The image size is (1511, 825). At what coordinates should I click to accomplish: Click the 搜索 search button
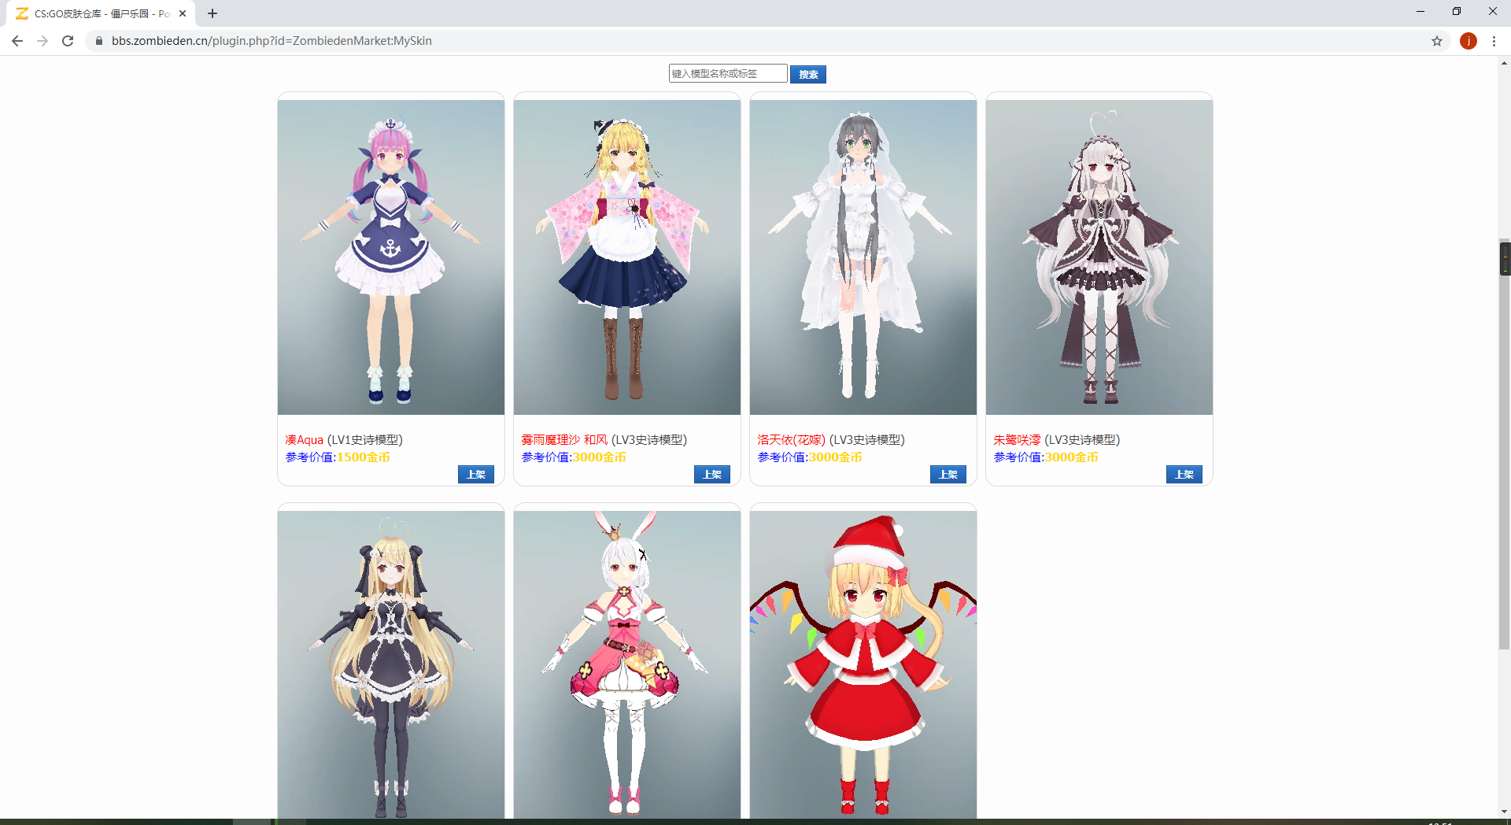click(x=807, y=74)
